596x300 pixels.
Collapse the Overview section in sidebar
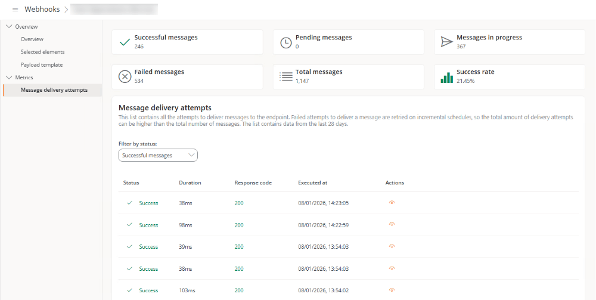[10, 27]
